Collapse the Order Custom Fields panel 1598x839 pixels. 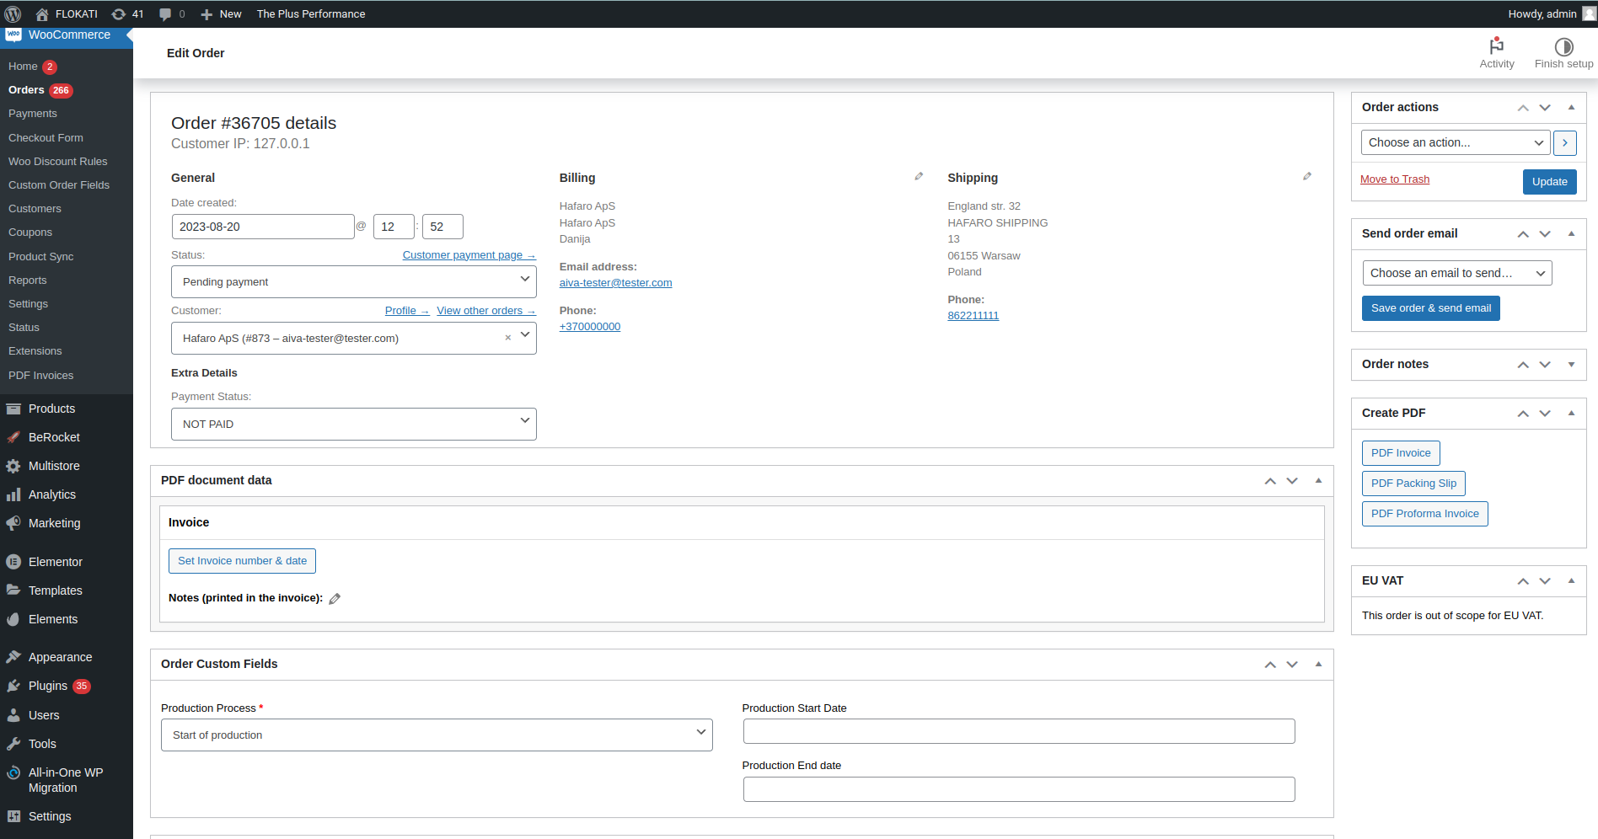tap(1318, 664)
